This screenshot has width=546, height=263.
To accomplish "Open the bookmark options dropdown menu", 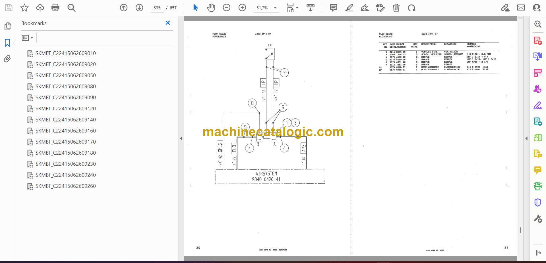I will [27, 38].
